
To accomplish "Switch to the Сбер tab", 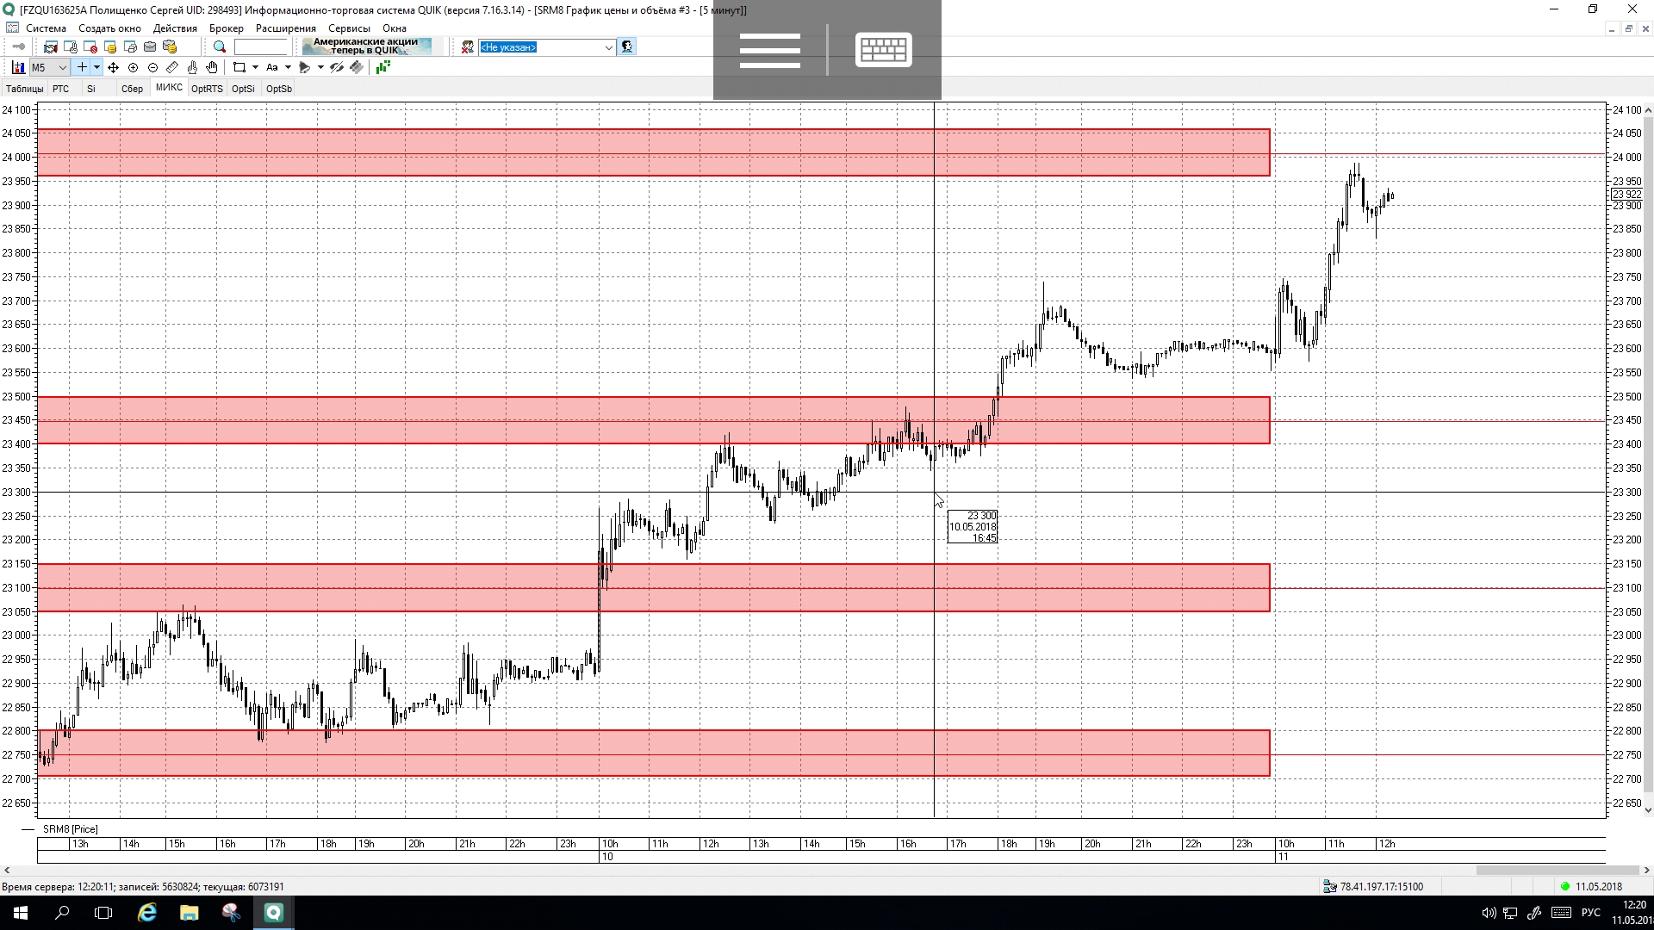I will click(x=132, y=89).
